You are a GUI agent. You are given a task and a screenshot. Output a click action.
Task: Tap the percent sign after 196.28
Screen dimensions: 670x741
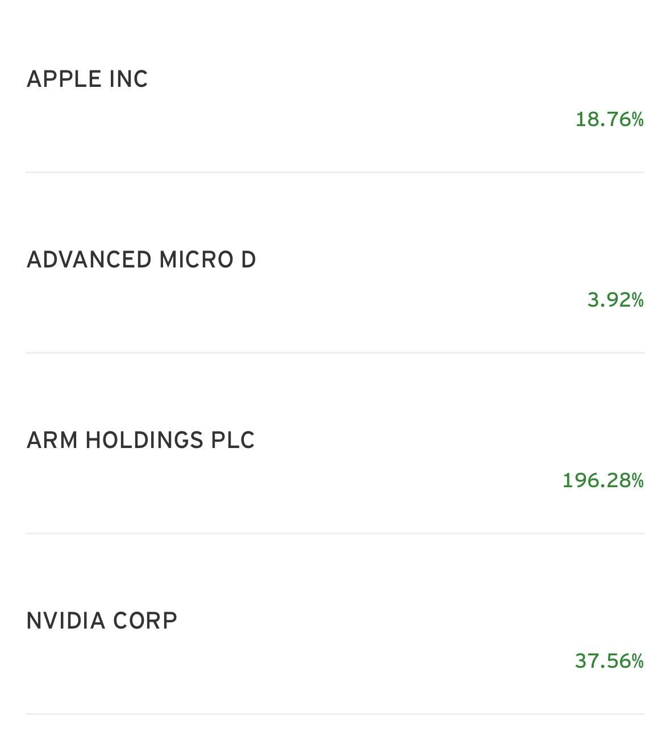[637, 480]
